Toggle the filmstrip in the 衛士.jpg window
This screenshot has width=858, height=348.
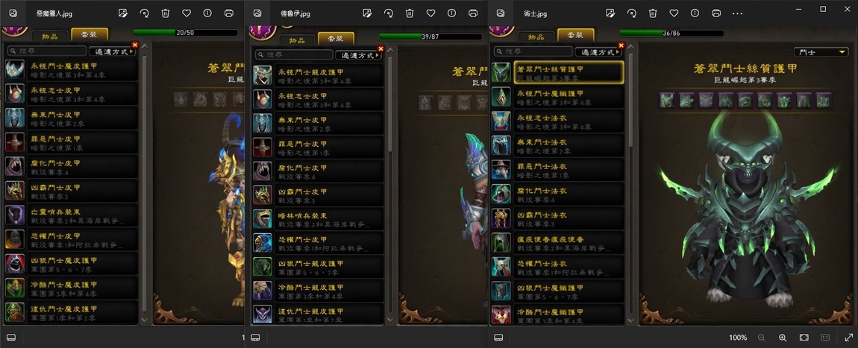coord(498,338)
